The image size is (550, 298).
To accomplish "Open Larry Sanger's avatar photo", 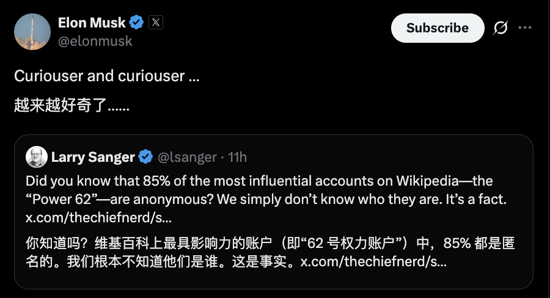I will [36, 157].
